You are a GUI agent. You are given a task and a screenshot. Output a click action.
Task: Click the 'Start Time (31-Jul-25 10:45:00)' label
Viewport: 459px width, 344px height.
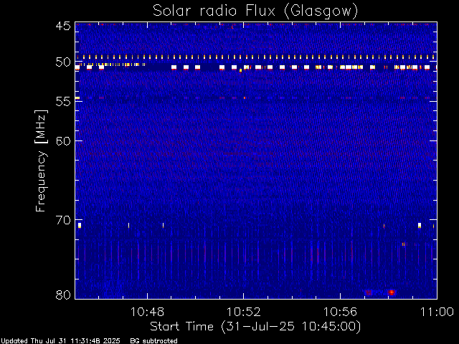[x=255, y=327]
